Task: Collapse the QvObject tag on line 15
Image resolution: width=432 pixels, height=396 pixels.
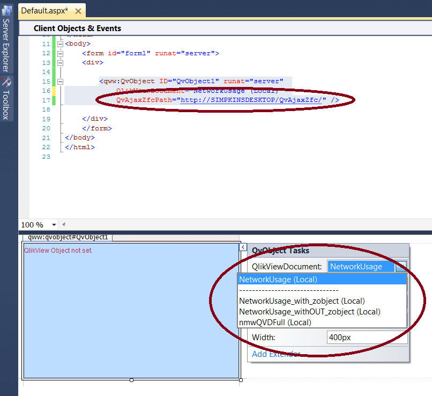Action: pyautogui.click(x=60, y=82)
